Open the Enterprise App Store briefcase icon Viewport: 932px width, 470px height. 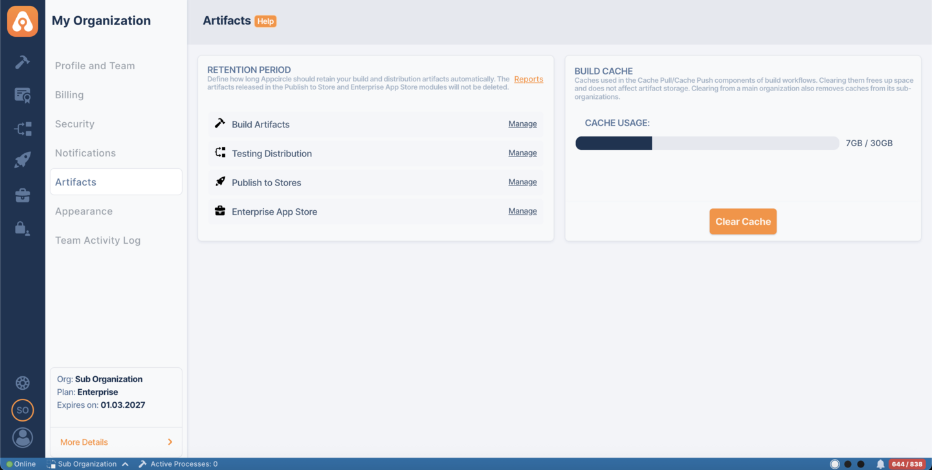(x=23, y=195)
